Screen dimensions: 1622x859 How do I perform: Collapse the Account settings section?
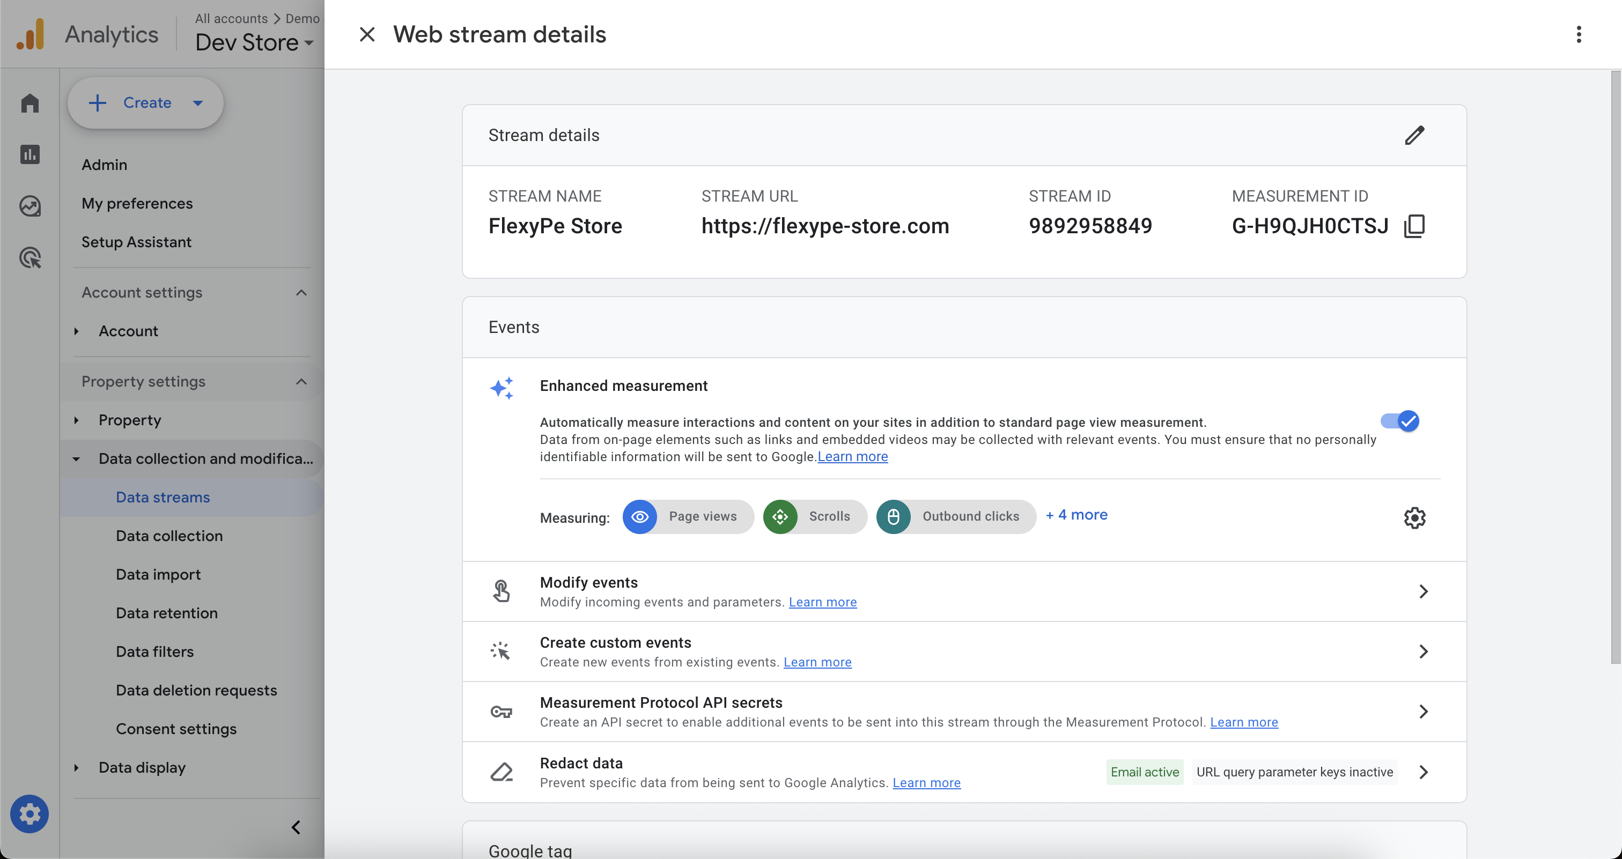click(x=301, y=293)
